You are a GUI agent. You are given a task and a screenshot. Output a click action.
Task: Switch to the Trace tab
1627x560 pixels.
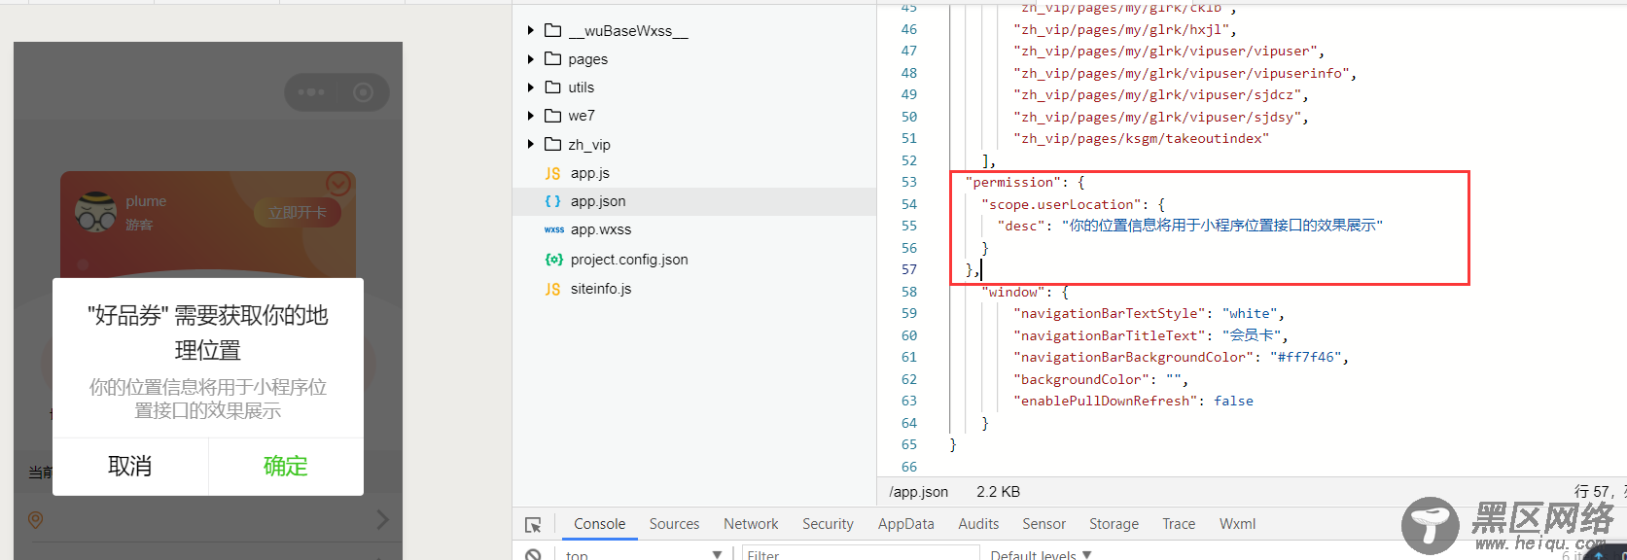pyautogui.click(x=1179, y=524)
